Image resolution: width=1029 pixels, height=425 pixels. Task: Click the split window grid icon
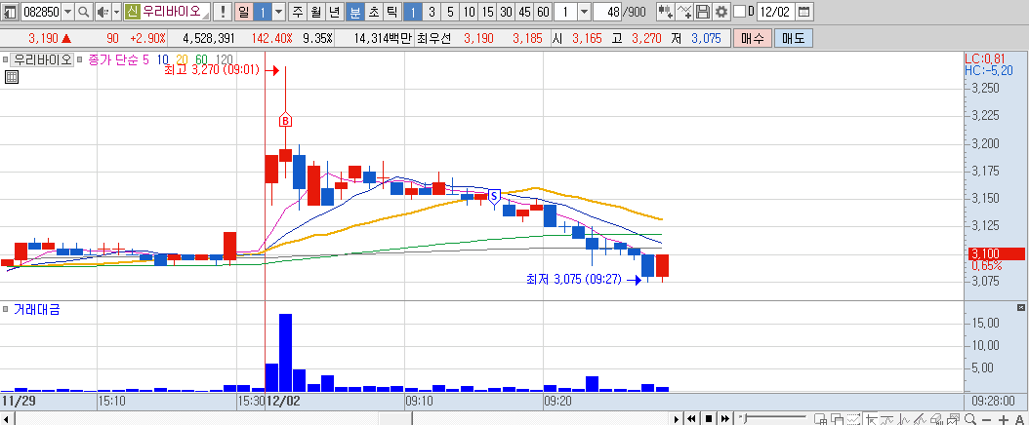(x=820, y=419)
